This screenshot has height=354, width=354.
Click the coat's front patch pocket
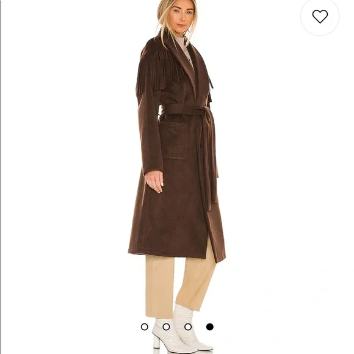pos(175,140)
